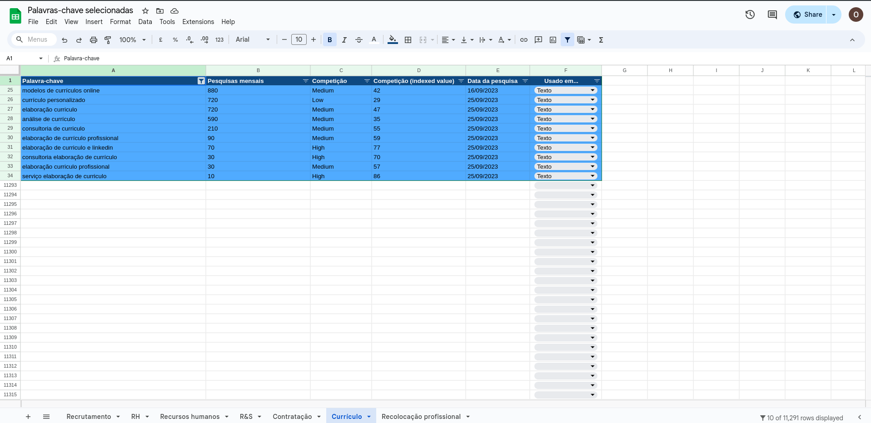Toggle the filter button in toolbar
The height and width of the screenshot is (423, 871).
tap(567, 40)
